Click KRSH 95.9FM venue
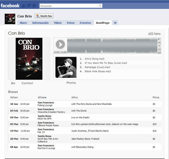 44,119
